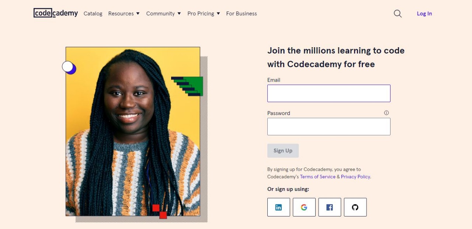Show password requirements info icon

386,113
